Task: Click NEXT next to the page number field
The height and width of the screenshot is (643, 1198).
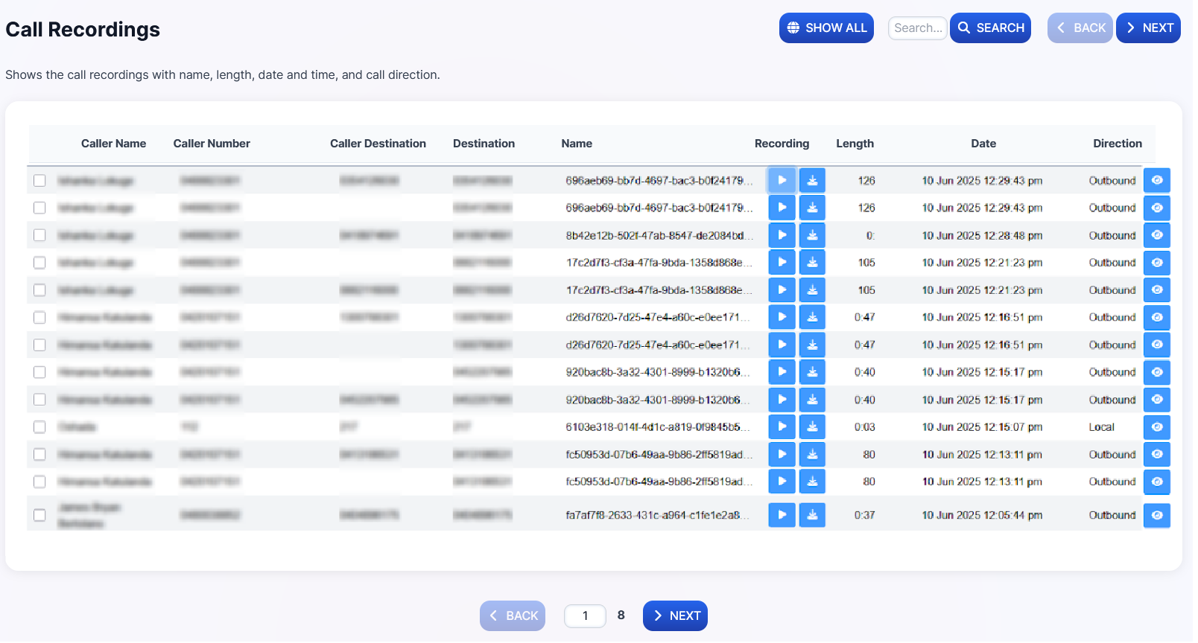Action: pyautogui.click(x=675, y=615)
